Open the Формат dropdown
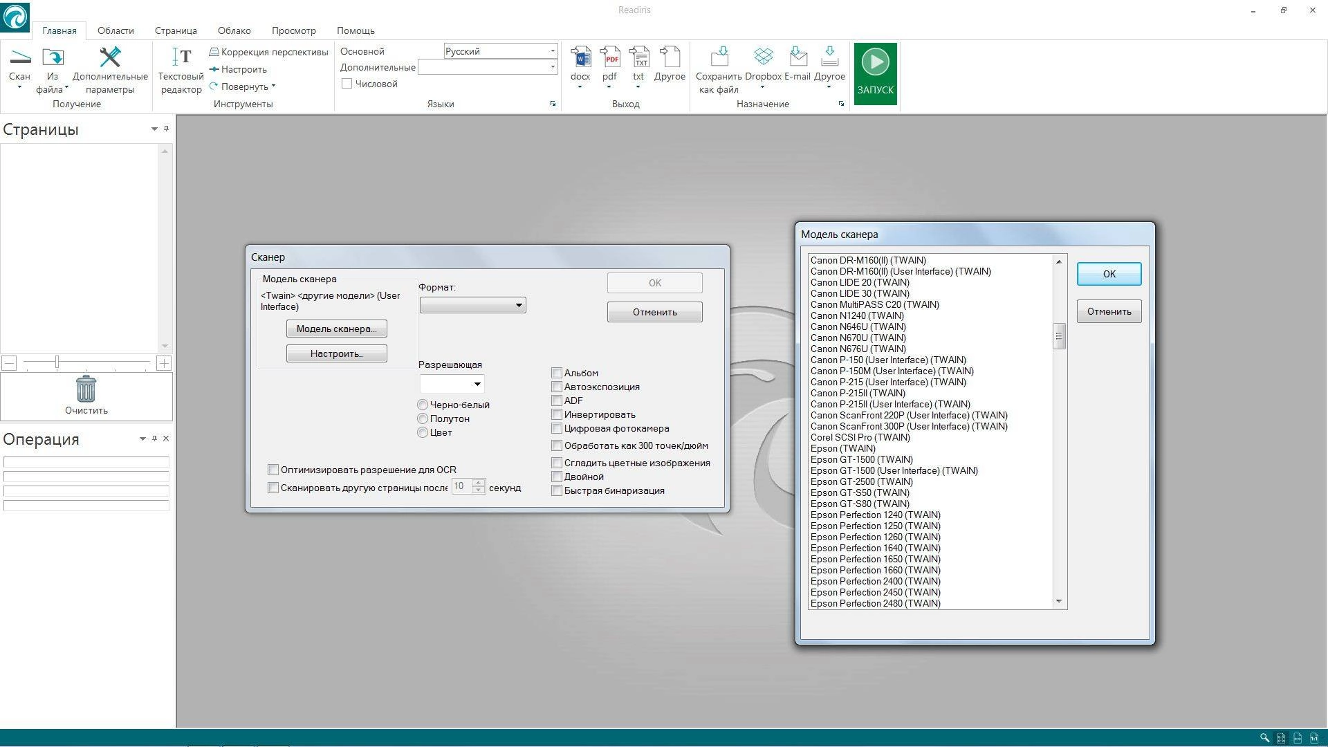1328x747 pixels. click(472, 305)
